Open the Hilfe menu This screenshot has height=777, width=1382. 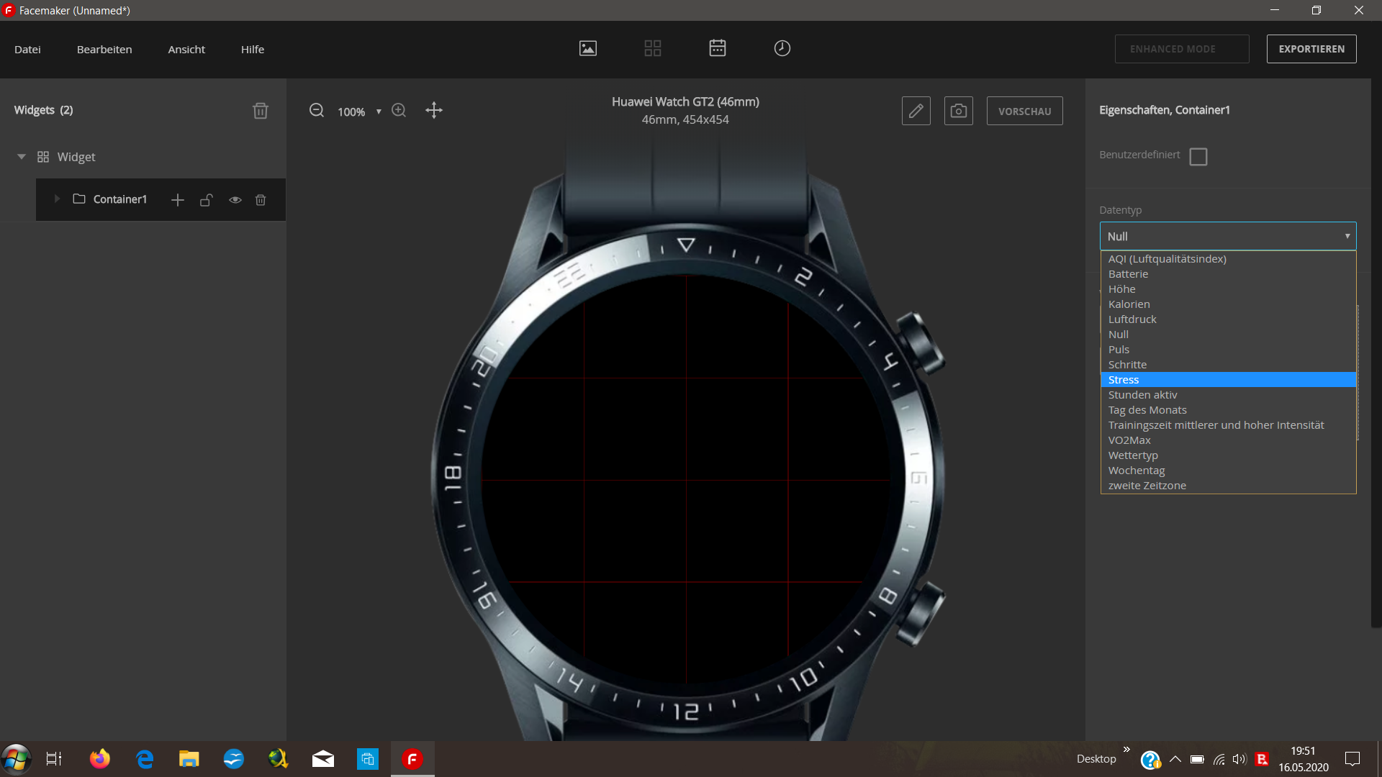pos(253,49)
